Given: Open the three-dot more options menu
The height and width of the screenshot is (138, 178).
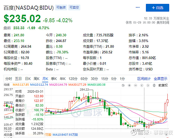Looking at the screenshot, I should point(138,7).
